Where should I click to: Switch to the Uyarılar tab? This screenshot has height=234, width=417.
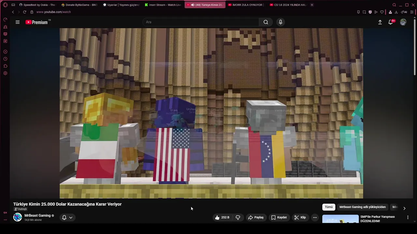click(x=121, y=5)
